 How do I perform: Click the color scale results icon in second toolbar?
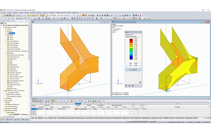pos(140,18)
